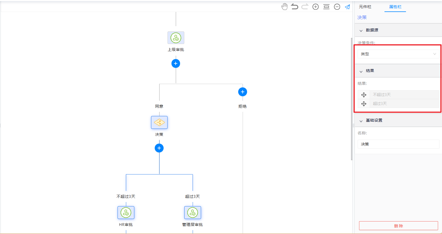Add a node below 上级审批
Viewport: 442px width, 234px height.
[x=176, y=63]
